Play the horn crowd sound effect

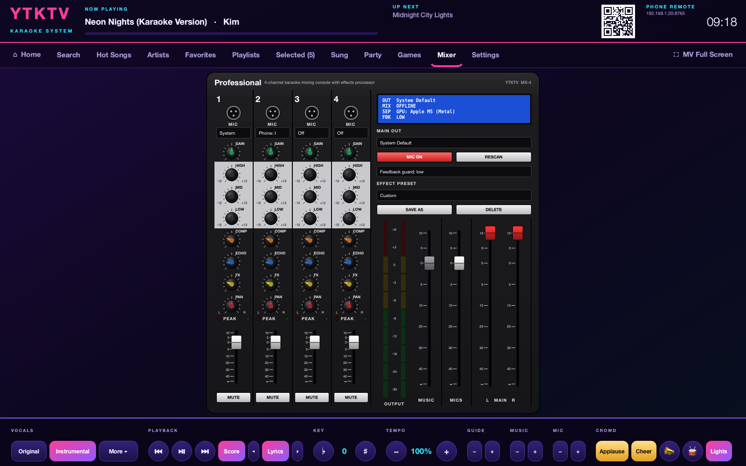tap(670, 451)
